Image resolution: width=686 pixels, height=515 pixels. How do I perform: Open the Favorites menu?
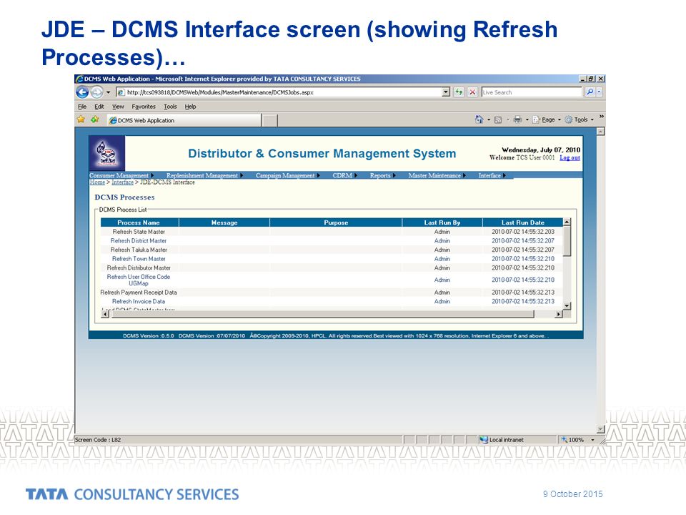[x=144, y=107]
